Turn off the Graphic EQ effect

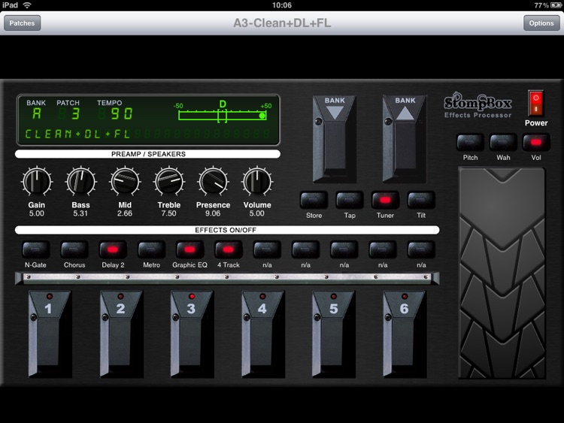pyautogui.click(x=190, y=249)
